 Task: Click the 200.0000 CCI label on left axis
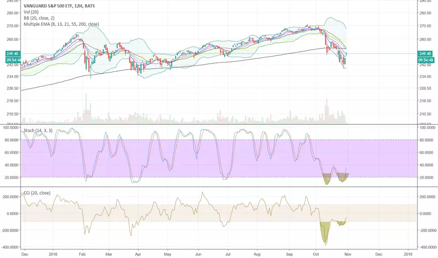click(11, 197)
